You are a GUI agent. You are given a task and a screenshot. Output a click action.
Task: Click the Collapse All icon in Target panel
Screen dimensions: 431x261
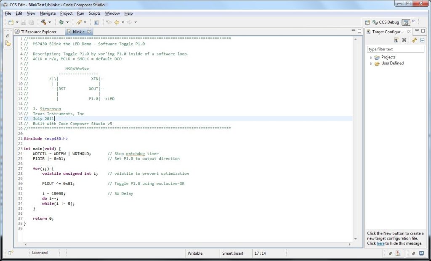point(422,40)
